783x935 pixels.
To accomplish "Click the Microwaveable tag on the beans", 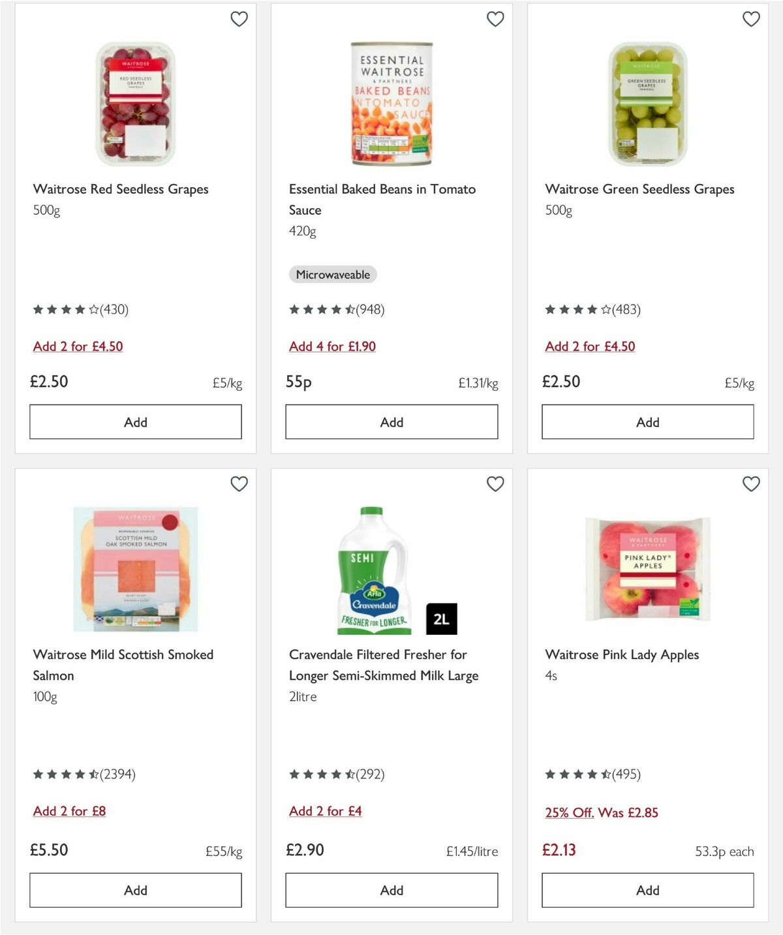I will coord(331,275).
